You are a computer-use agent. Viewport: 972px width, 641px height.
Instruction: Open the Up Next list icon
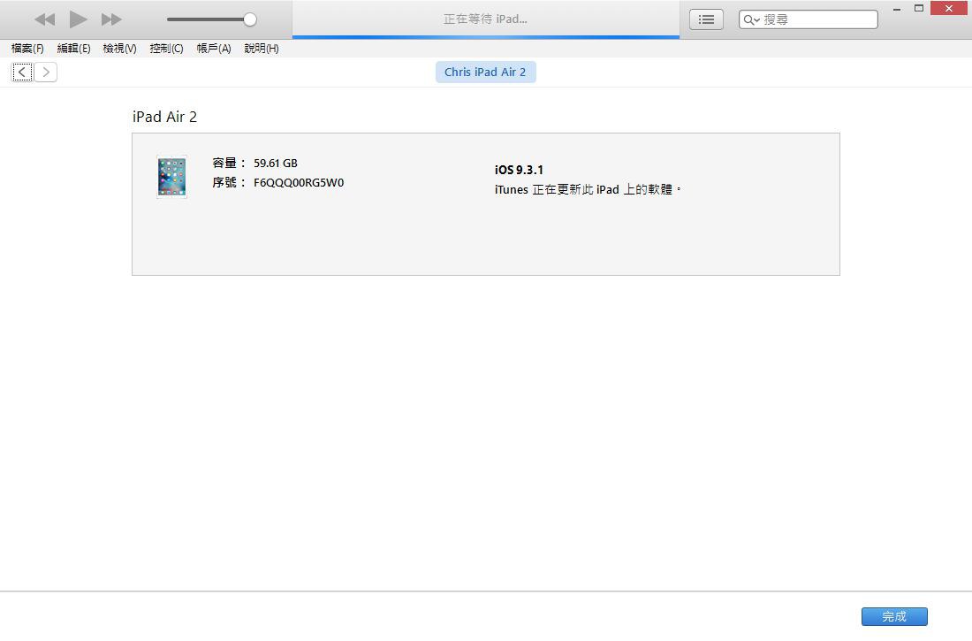click(706, 19)
